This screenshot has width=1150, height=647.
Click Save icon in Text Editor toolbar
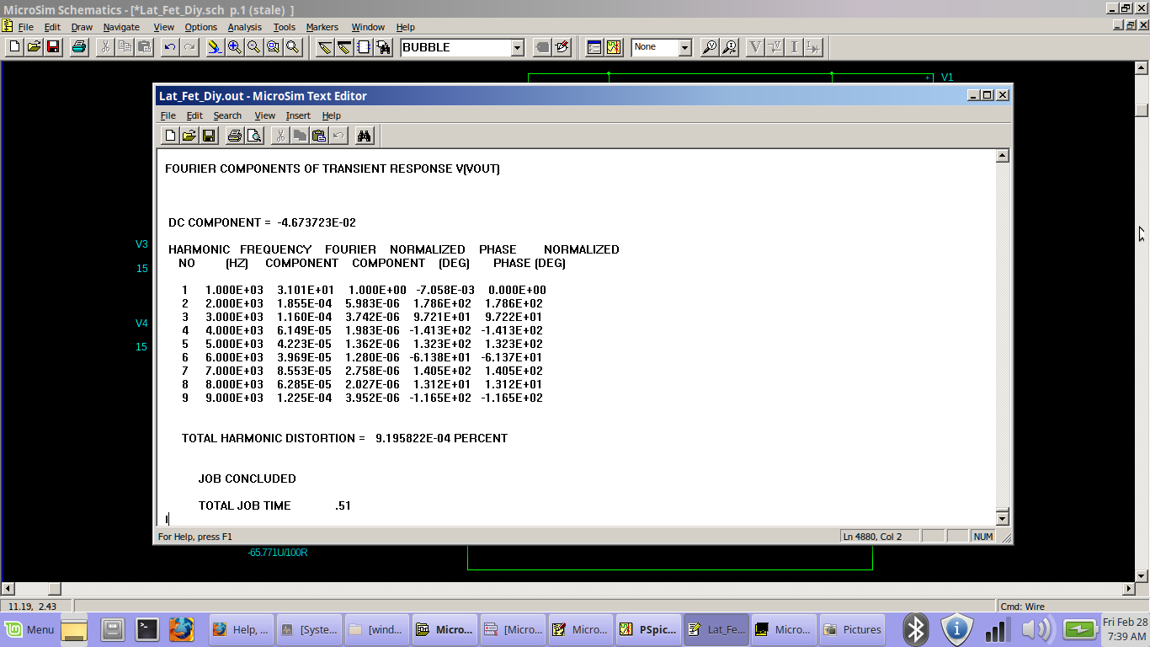point(209,136)
